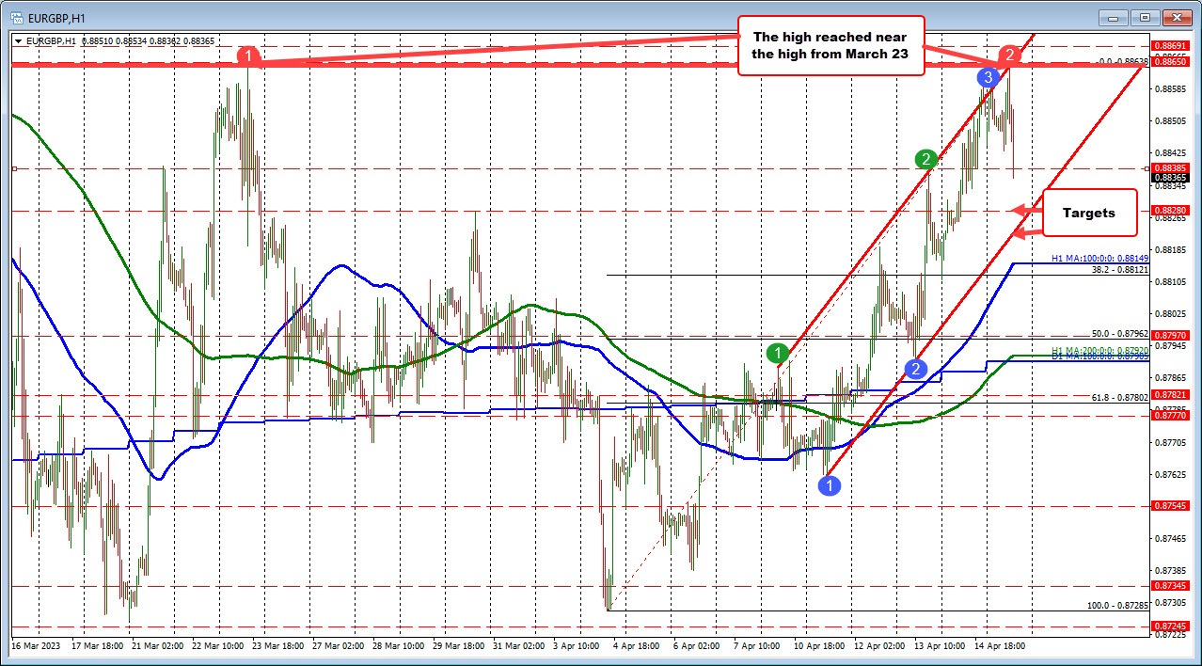
Task: Click the '27 Mar 02:00' time label
Action: coord(340,648)
